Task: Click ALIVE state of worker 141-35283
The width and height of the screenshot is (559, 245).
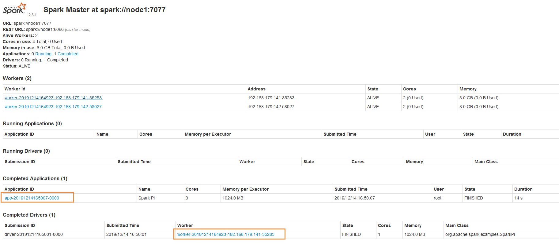Action: click(x=373, y=98)
